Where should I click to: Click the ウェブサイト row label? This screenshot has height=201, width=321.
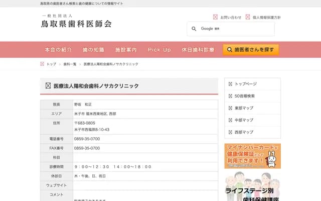[x=57, y=185]
